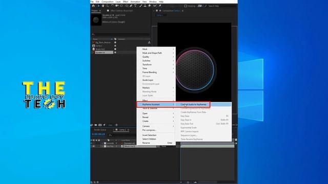Open the Layer menu
The width and height of the screenshot is (328, 184).
(x=118, y=2)
